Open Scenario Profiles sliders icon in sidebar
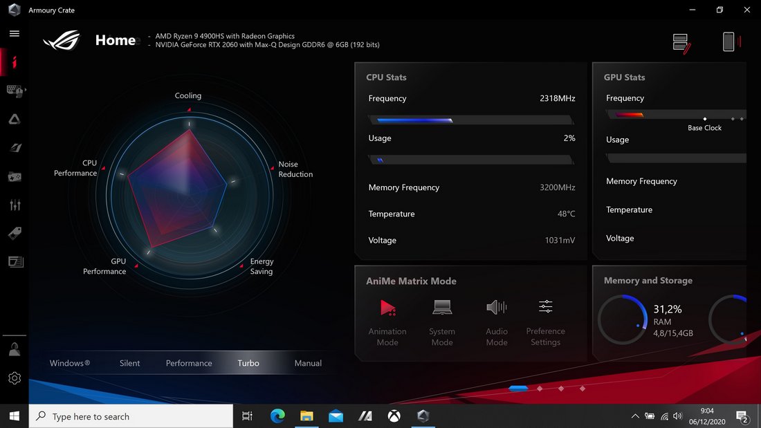This screenshot has width=761, height=428. click(x=15, y=205)
